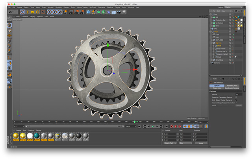Viewport: 252px width, 159px height.
Task: Click the Undo arrow icon
Action: click(10, 12)
